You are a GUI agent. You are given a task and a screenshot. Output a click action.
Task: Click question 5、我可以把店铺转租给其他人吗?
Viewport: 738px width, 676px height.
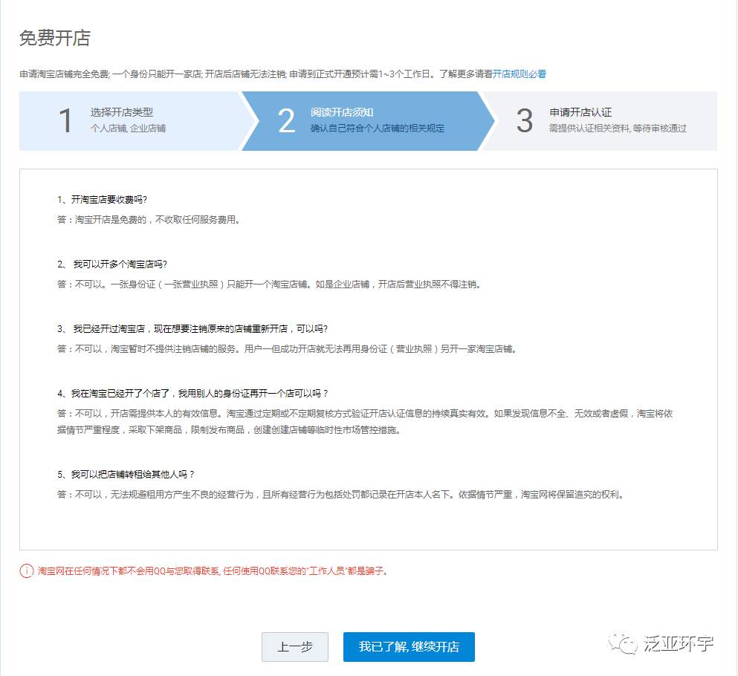pos(126,474)
